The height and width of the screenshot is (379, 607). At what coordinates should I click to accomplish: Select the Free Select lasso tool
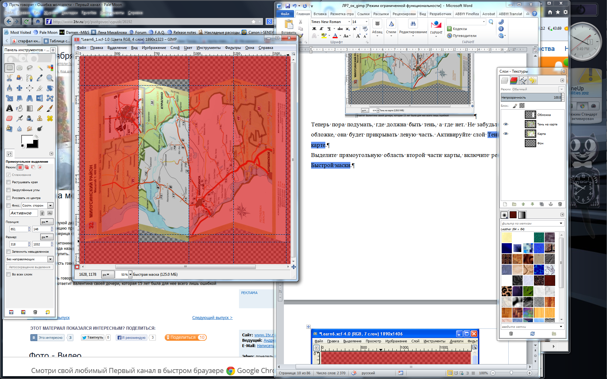tap(30, 68)
